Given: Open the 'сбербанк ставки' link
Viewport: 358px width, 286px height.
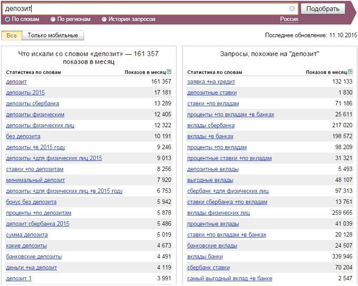Looking at the screenshot, I should click(208, 268).
